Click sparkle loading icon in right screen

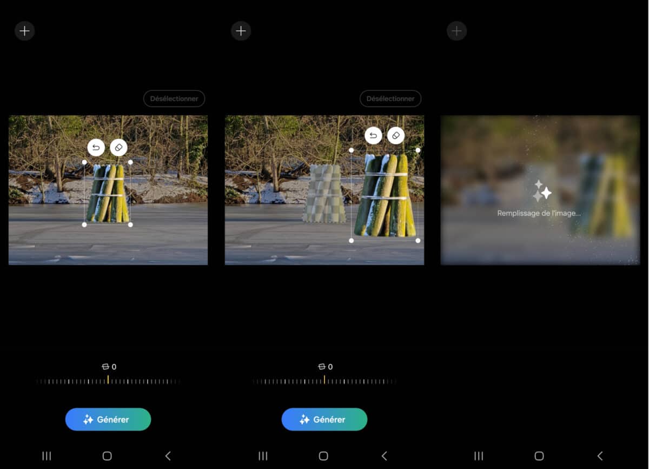pyautogui.click(x=541, y=191)
